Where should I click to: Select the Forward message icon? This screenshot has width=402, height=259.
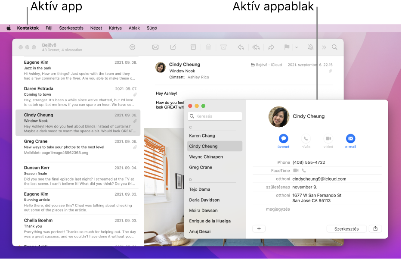click(271, 47)
